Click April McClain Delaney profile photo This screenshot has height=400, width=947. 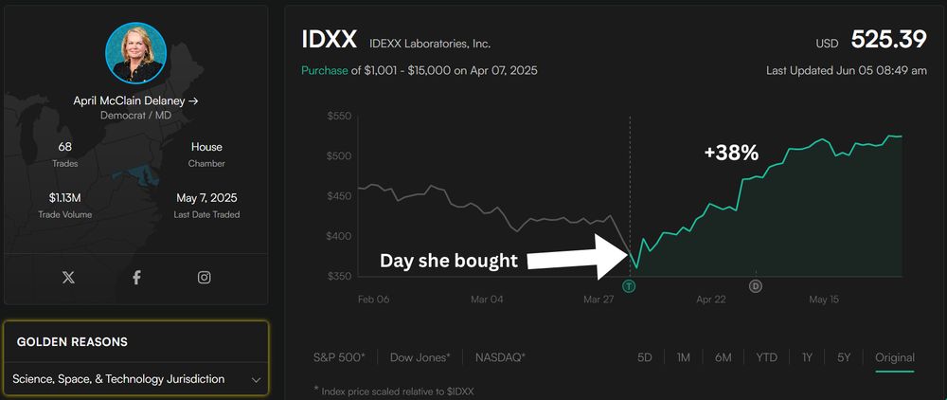(135, 52)
